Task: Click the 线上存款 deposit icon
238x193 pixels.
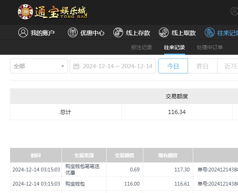Action: [x=118, y=32]
